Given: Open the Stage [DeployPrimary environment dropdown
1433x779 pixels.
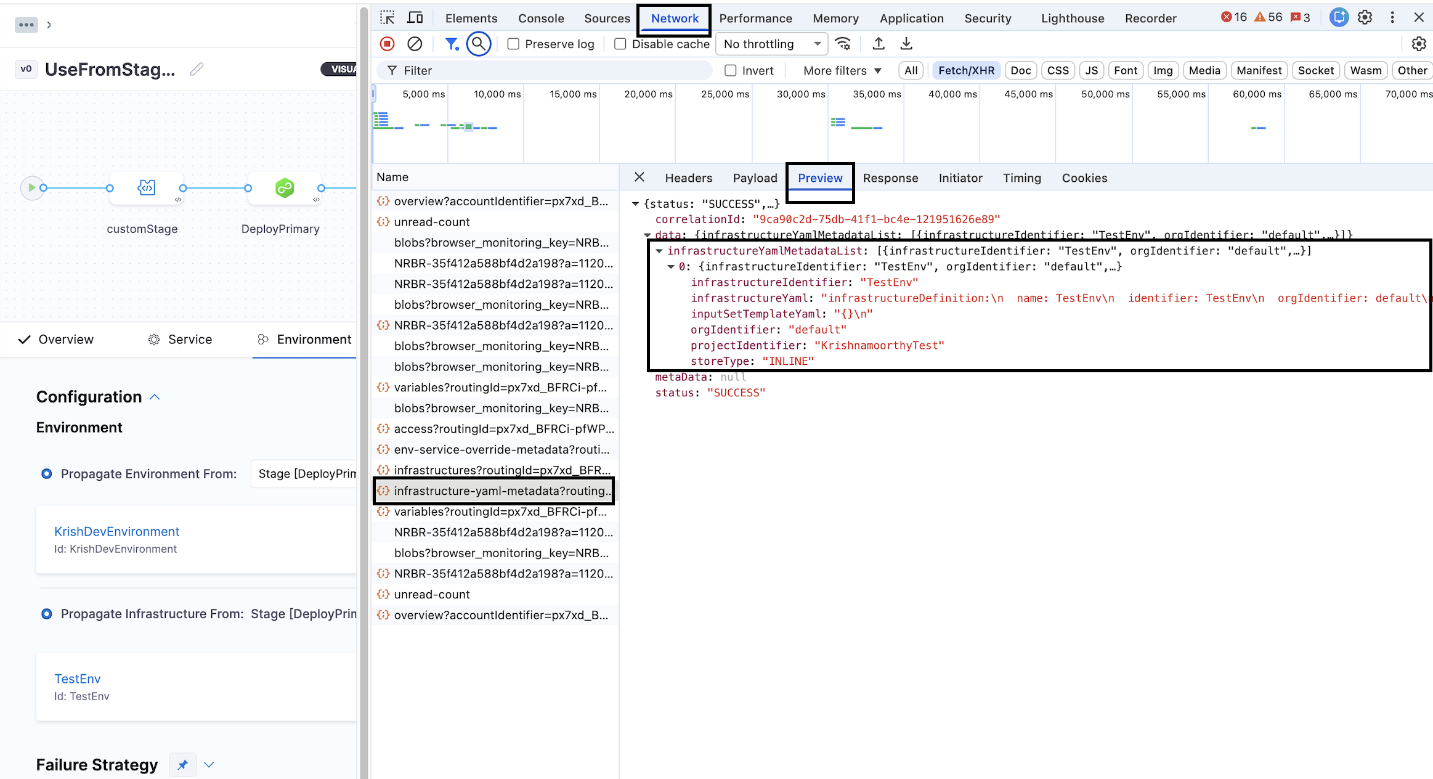Looking at the screenshot, I should (304, 474).
